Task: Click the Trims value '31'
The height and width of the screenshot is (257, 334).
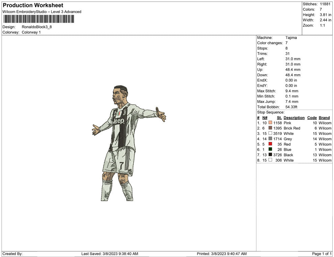Action: click(x=287, y=54)
